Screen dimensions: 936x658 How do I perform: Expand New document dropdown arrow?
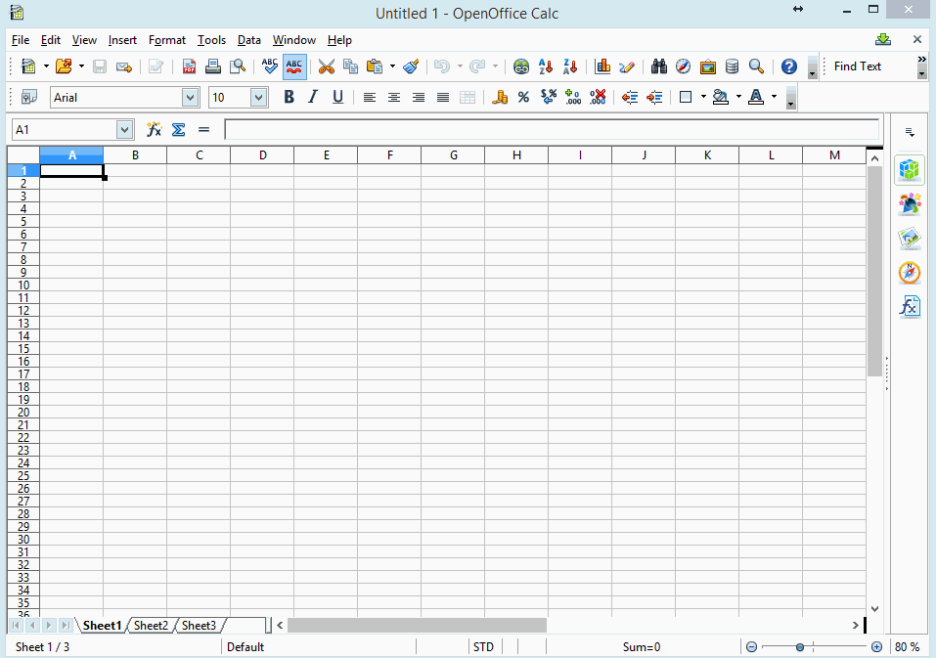[46, 66]
